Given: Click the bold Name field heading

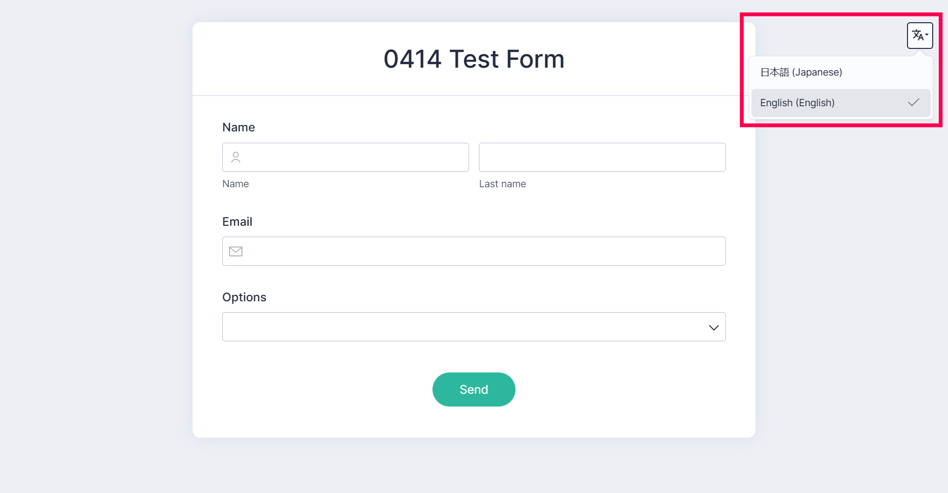Looking at the screenshot, I should click(238, 127).
